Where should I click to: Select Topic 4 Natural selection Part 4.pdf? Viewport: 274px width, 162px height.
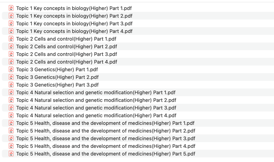(x=96, y=115)
